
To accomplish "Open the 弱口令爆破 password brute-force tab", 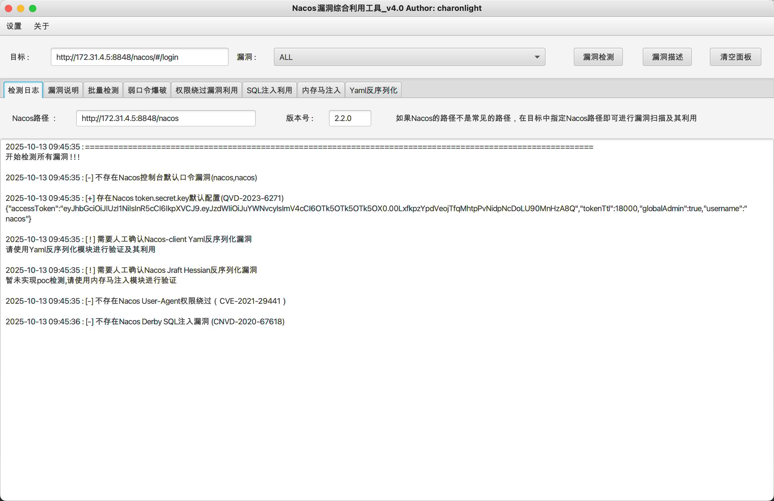I will (x=147, y=90).
